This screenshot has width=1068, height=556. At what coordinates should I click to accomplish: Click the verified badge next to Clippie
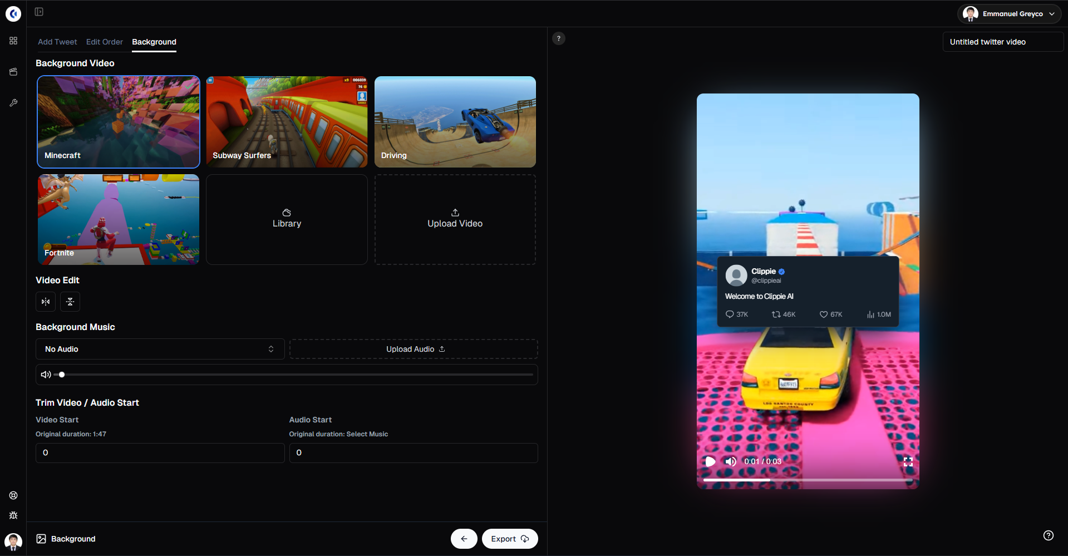click(781, 272)
